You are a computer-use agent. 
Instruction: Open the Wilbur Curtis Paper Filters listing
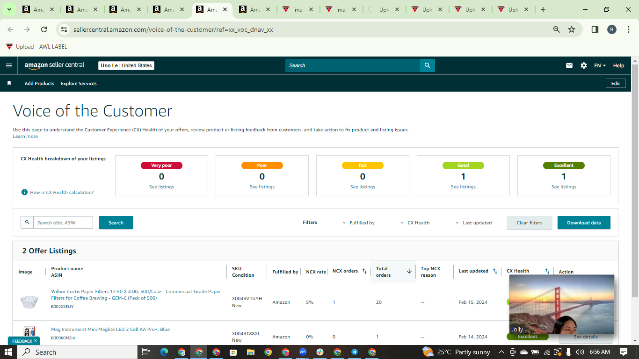136,294
